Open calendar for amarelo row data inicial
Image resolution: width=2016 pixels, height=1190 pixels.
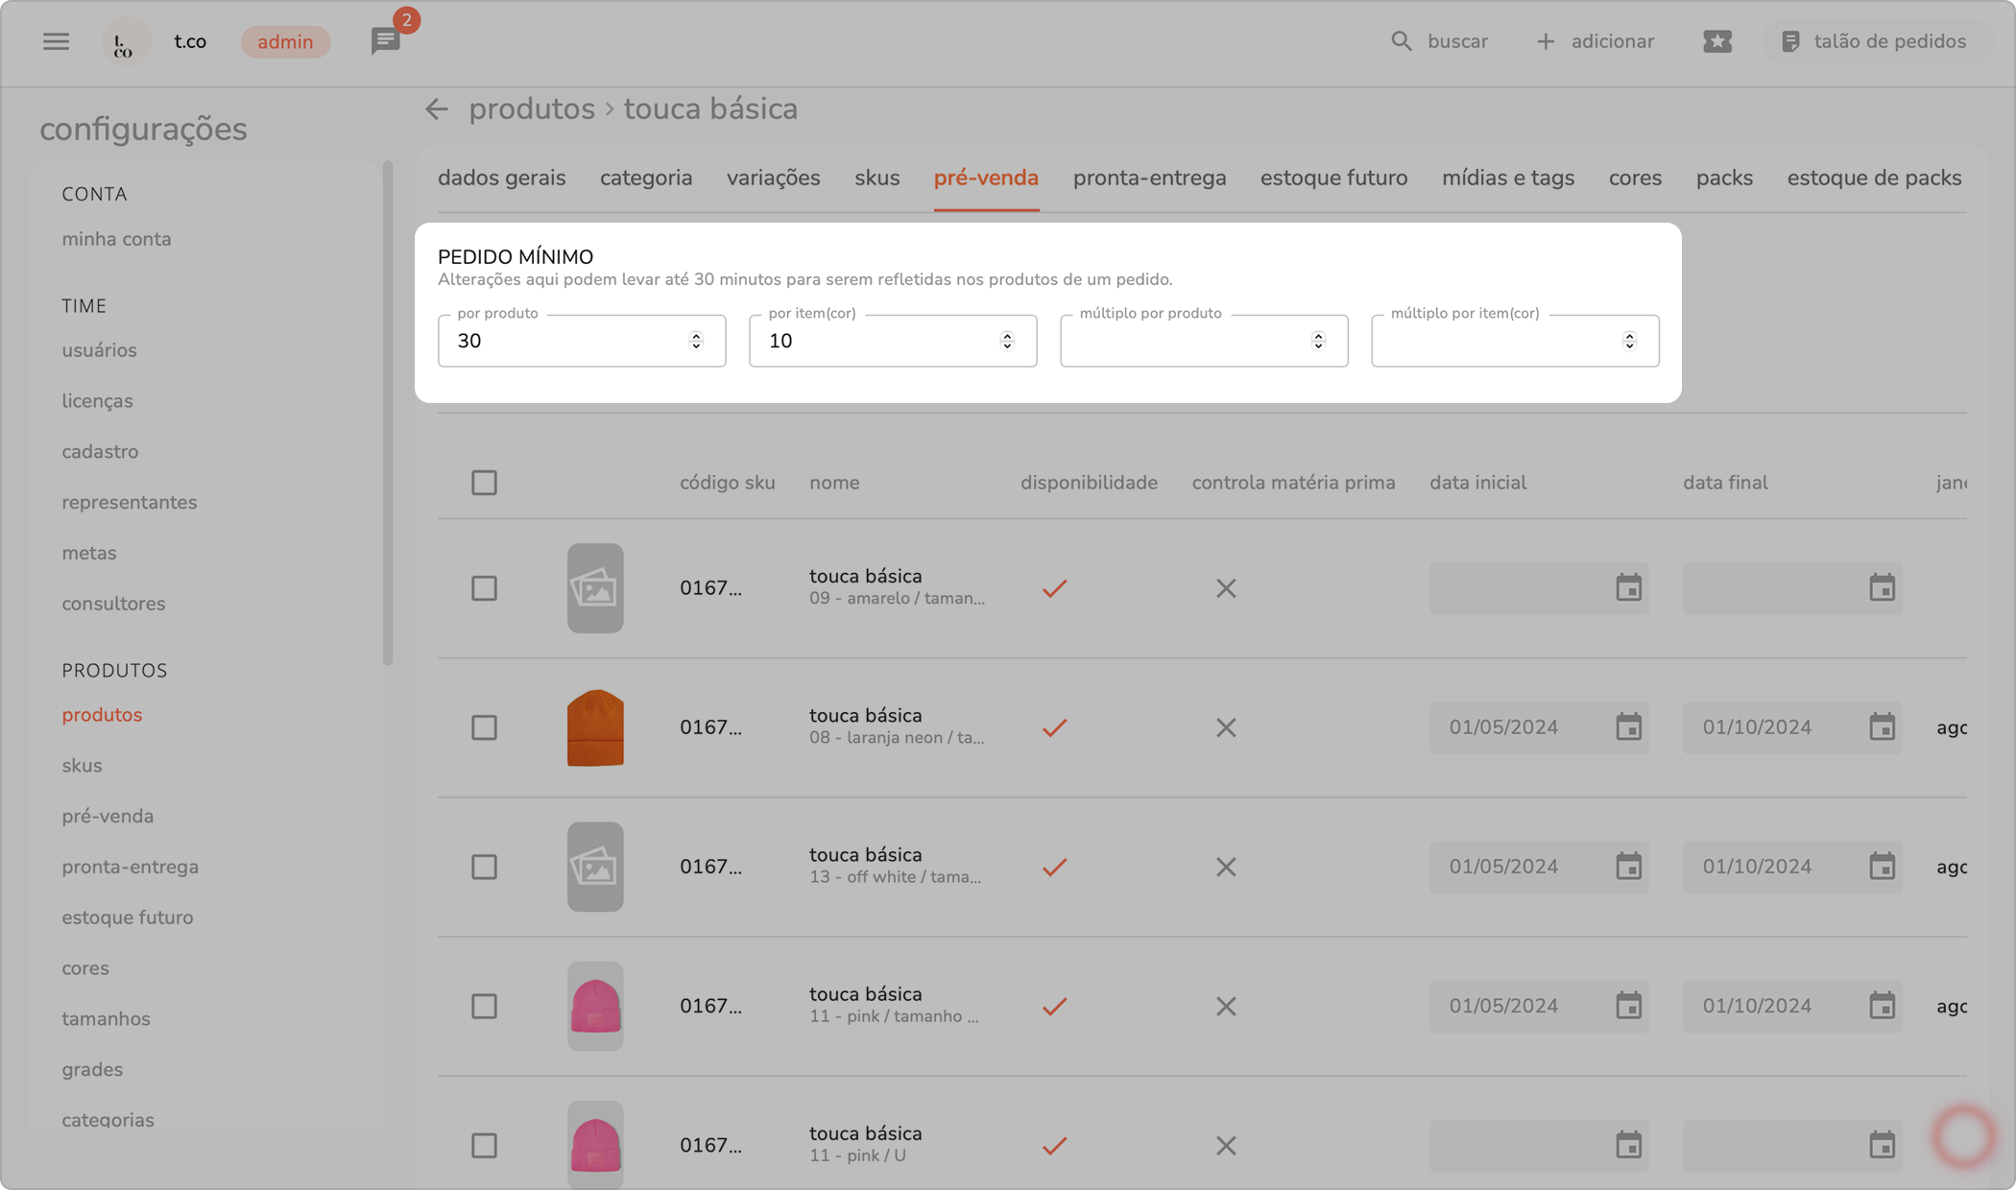tap(1628, 588)
